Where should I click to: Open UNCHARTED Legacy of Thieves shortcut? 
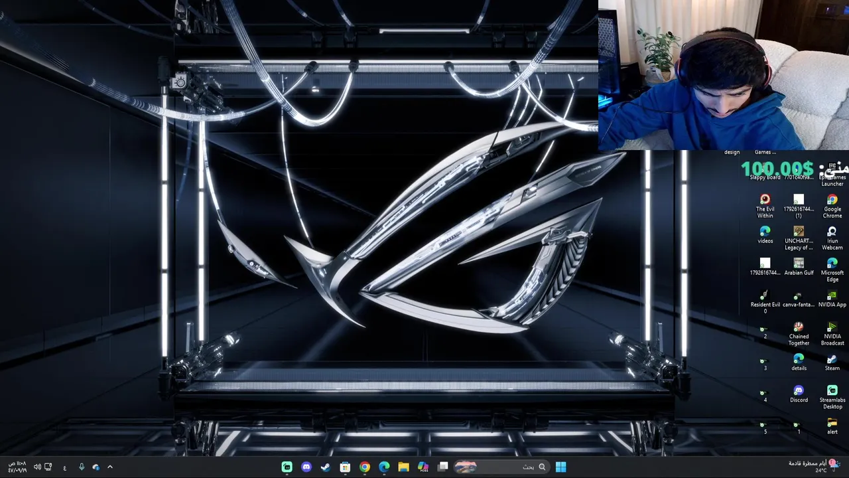pyautogui.click(x=799, y=238)
